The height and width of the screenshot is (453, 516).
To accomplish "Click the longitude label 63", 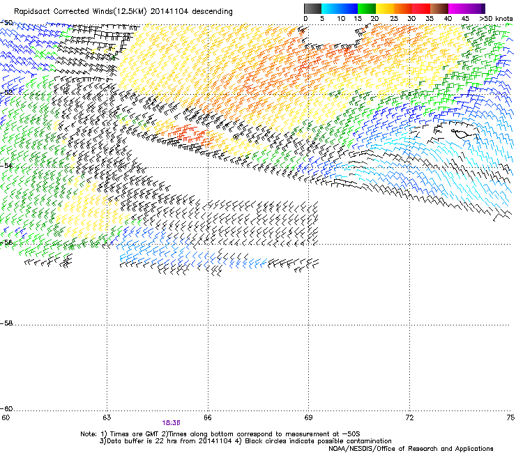I will [x=107, y=417].
